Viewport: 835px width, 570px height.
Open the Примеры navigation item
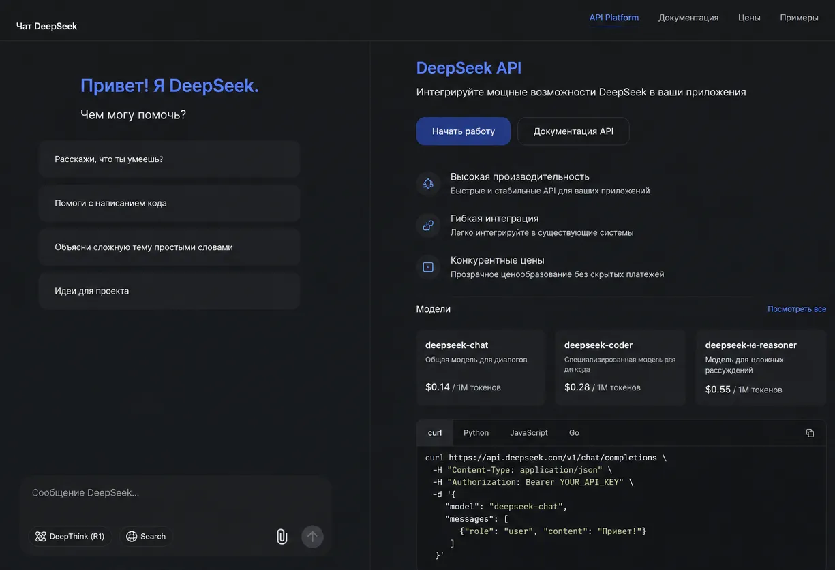coord(799,18)
